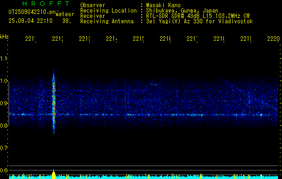Viewport: 282px width, 179px height.
Task: Click the 1.0 frequency axis label
Action: [x=4, y=81]
